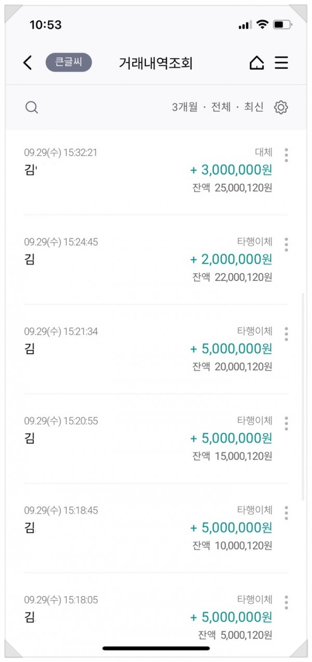Screen dimensions: 312x662
Task: Open more options for 15:21:34 transaction
Action: [x=287, y=334]
